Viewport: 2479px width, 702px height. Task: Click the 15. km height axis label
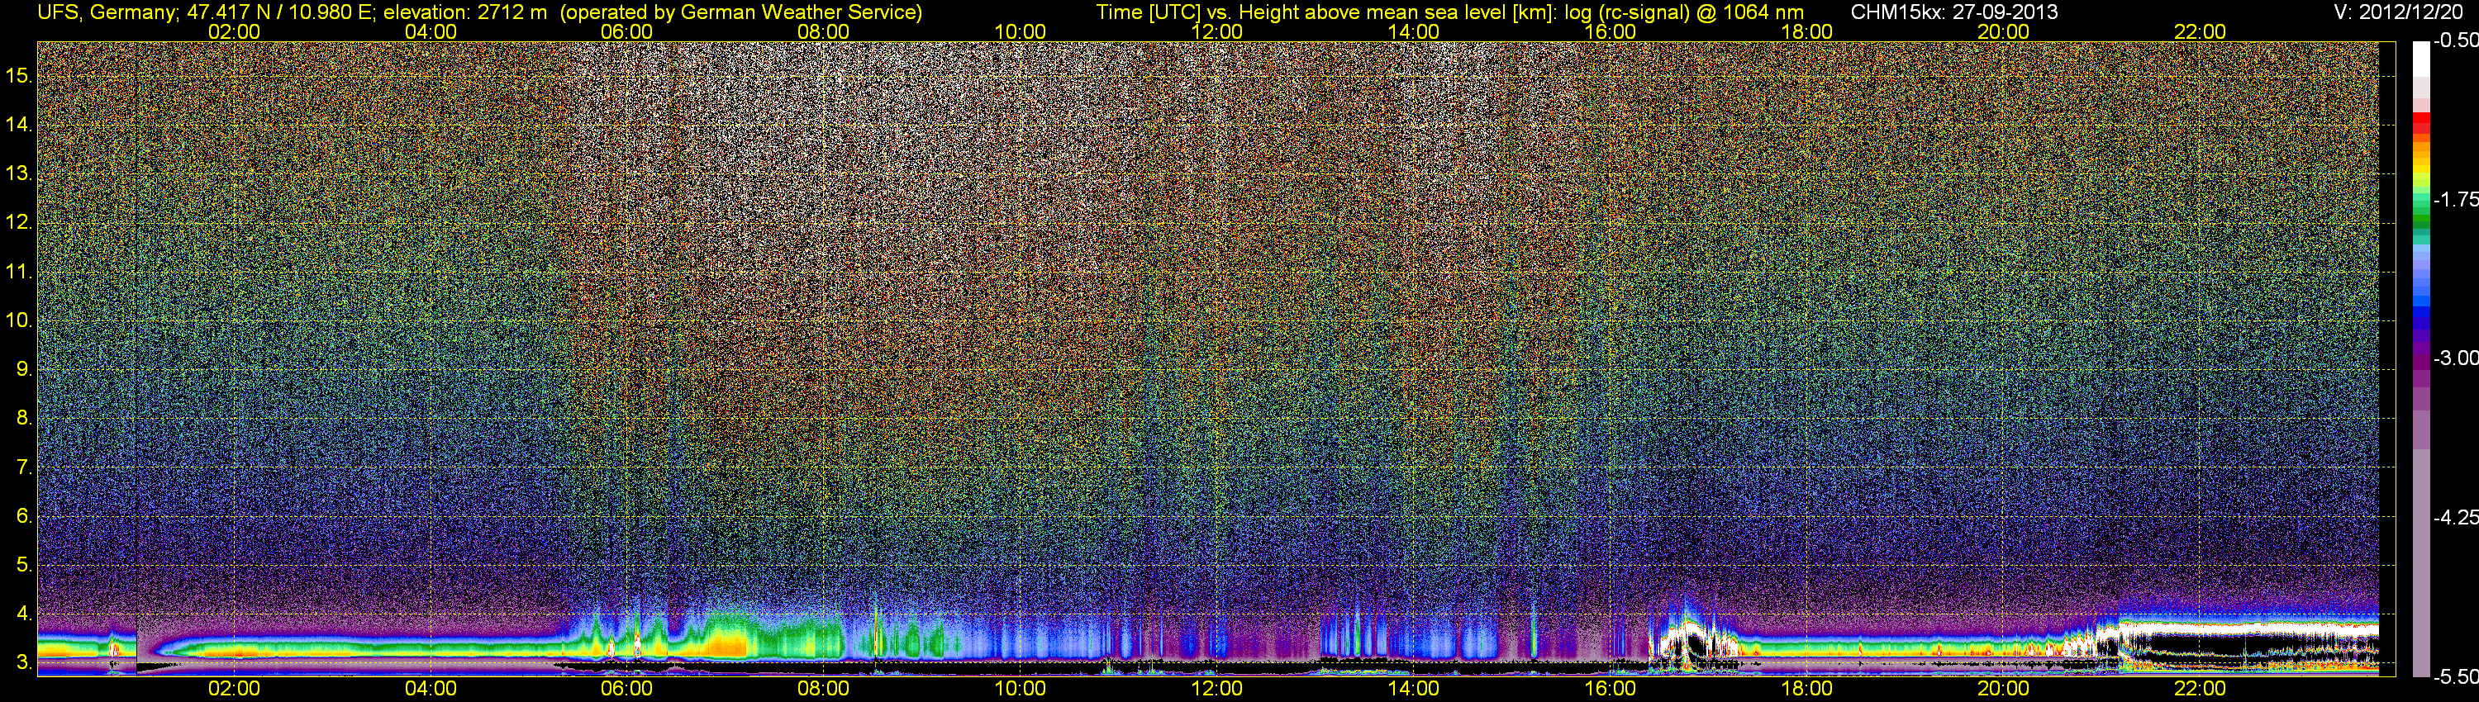pyautogui.click(x=19, y=75)
